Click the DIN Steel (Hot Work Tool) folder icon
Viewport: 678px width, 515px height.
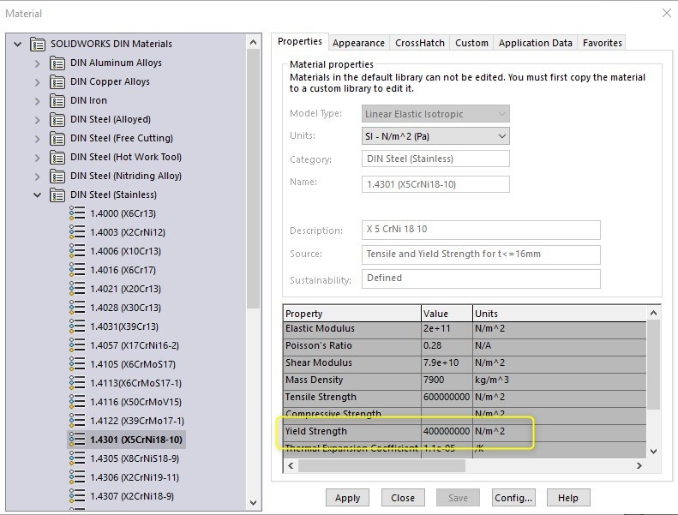coord(57,158)
